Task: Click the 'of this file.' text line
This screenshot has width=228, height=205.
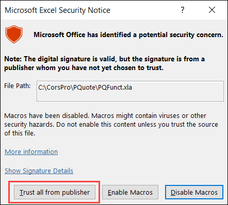Action: pos(20,133)
